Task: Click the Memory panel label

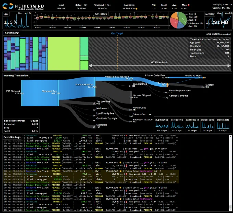Action: (210, 14)
